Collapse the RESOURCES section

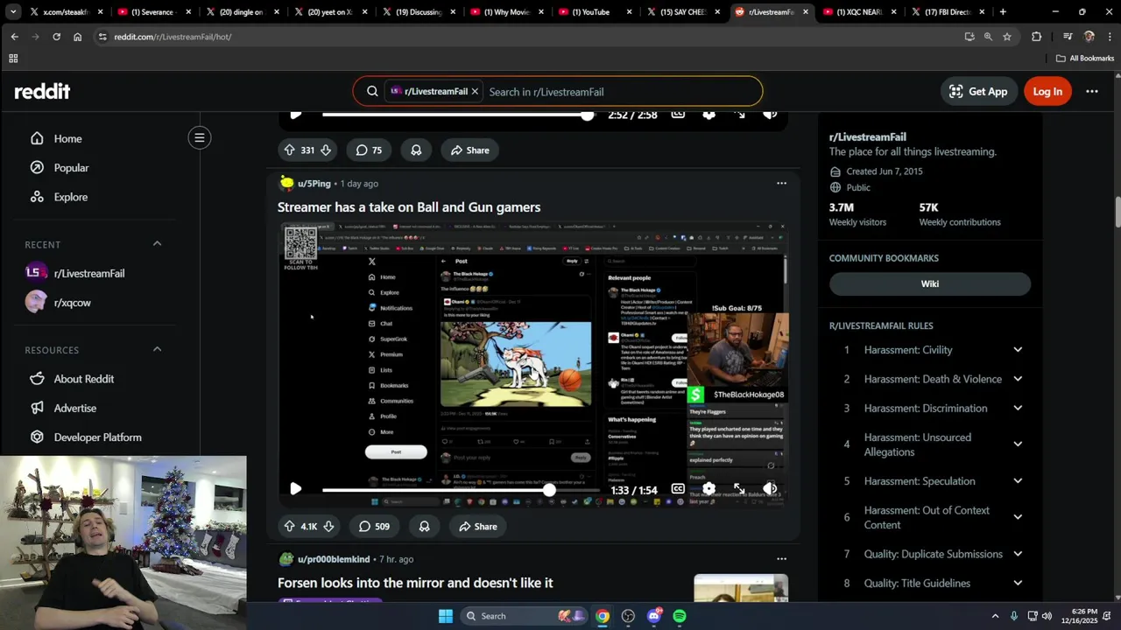[157, 349]
